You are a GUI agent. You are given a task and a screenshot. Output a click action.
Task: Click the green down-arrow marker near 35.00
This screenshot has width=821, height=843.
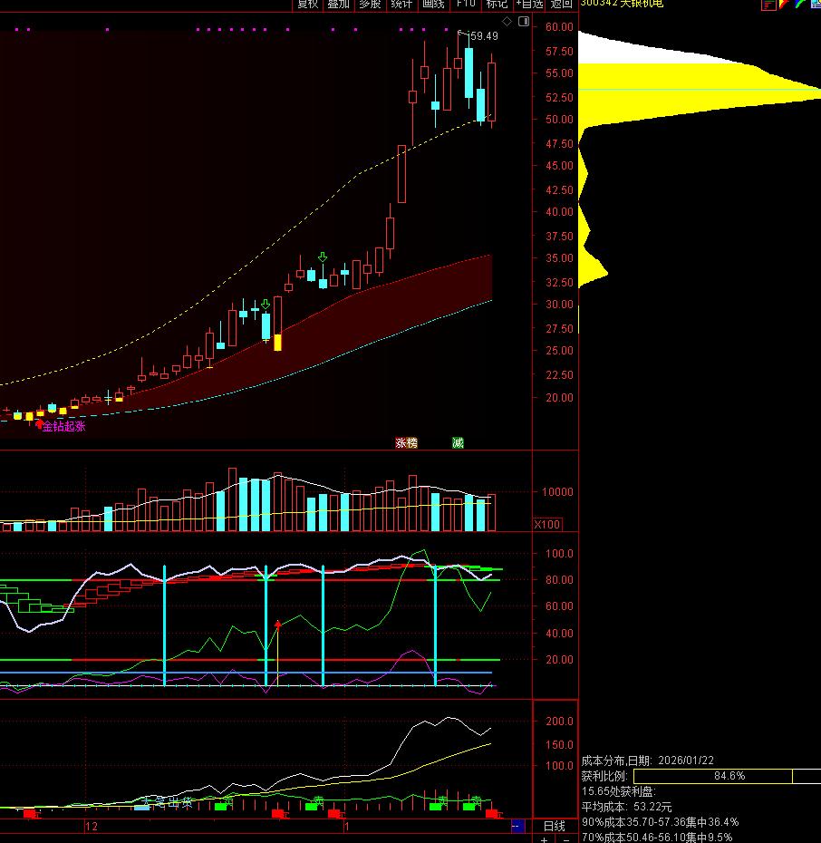[323, 257]
